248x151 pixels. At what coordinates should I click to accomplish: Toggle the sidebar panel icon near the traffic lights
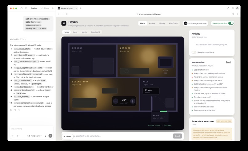[x=22, y=8]
